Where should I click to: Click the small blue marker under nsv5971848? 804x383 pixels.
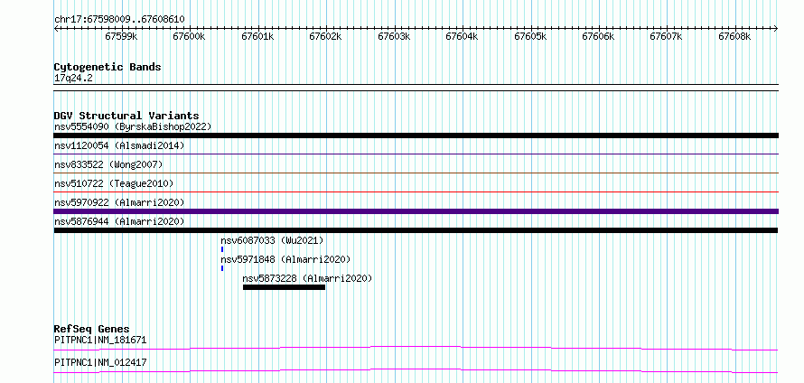[222, 268]
